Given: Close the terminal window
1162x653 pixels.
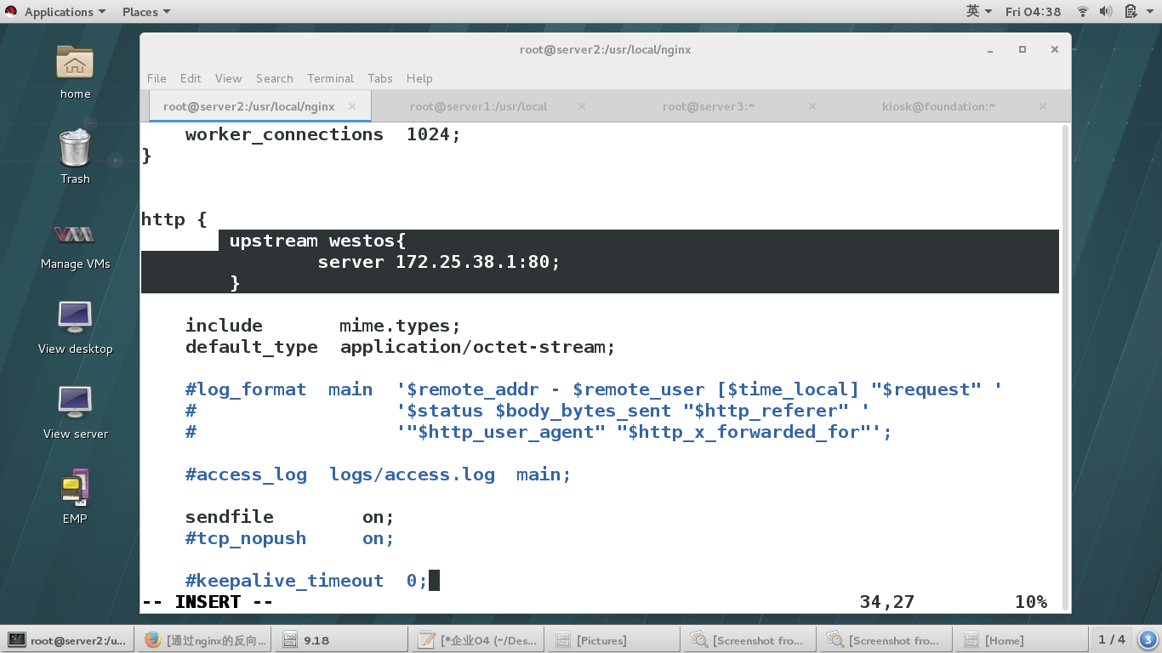Looking at the screenshot, I should [1055, 49].
